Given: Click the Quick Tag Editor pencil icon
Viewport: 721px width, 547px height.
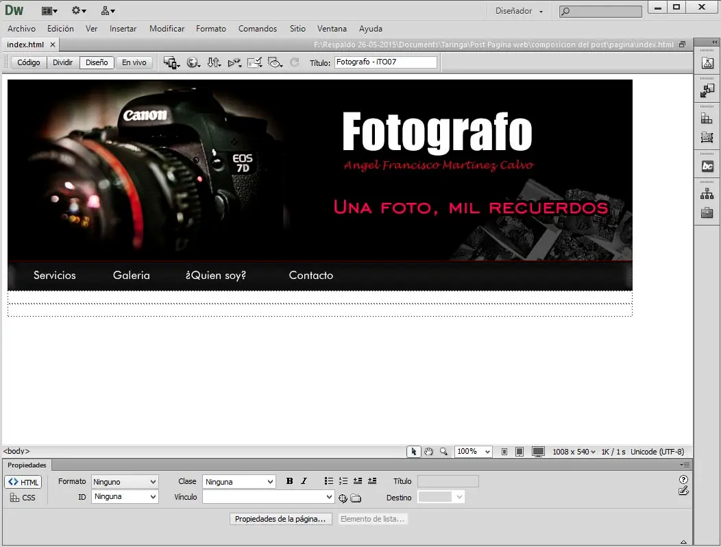Looking at the screenshot, I should pyautogui.click(x=683, y=491).
